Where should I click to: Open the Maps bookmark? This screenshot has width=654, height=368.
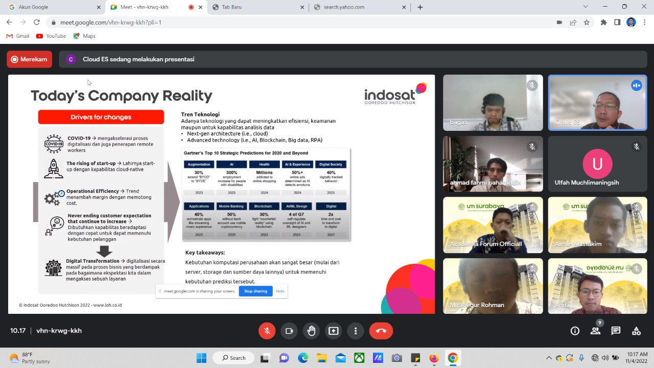point(84,36)
